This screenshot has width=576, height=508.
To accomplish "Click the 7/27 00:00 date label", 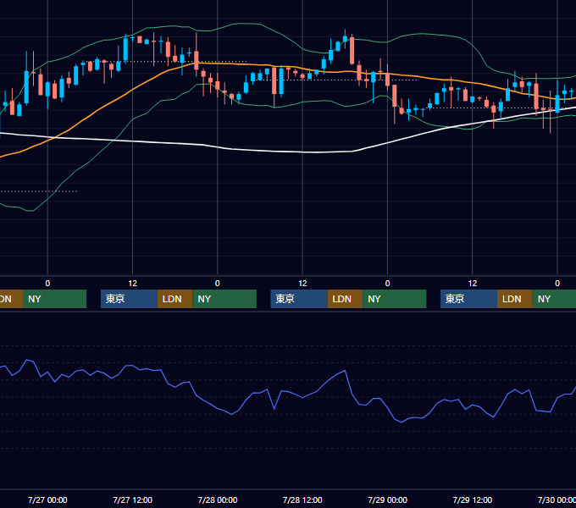I will tap(47, 500).
